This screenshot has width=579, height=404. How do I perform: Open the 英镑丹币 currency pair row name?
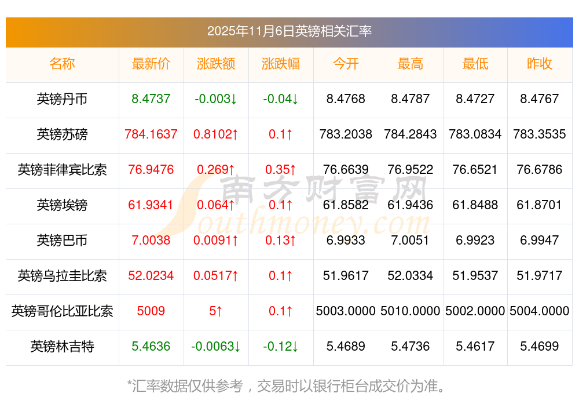62,99
